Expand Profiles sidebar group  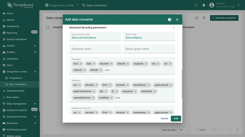tap(20, 52)
